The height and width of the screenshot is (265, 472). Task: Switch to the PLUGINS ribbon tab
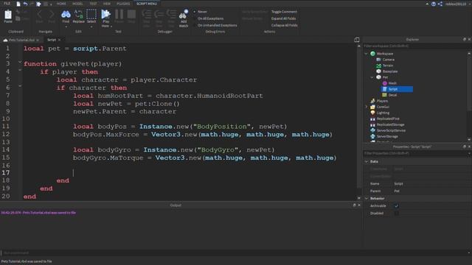tap(123, 4)
